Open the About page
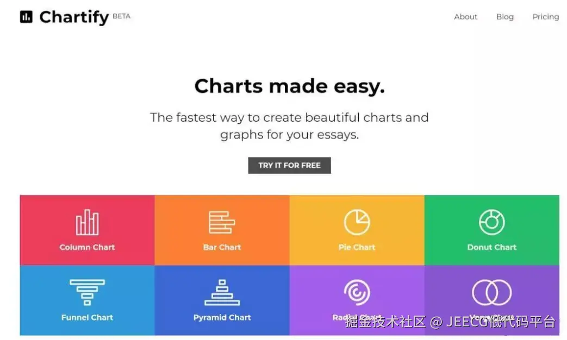567x340 pixels. (465, 17)
